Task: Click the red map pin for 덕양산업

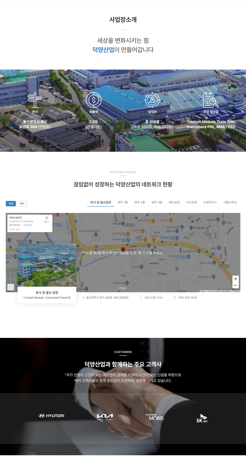Action: [123, 249]
